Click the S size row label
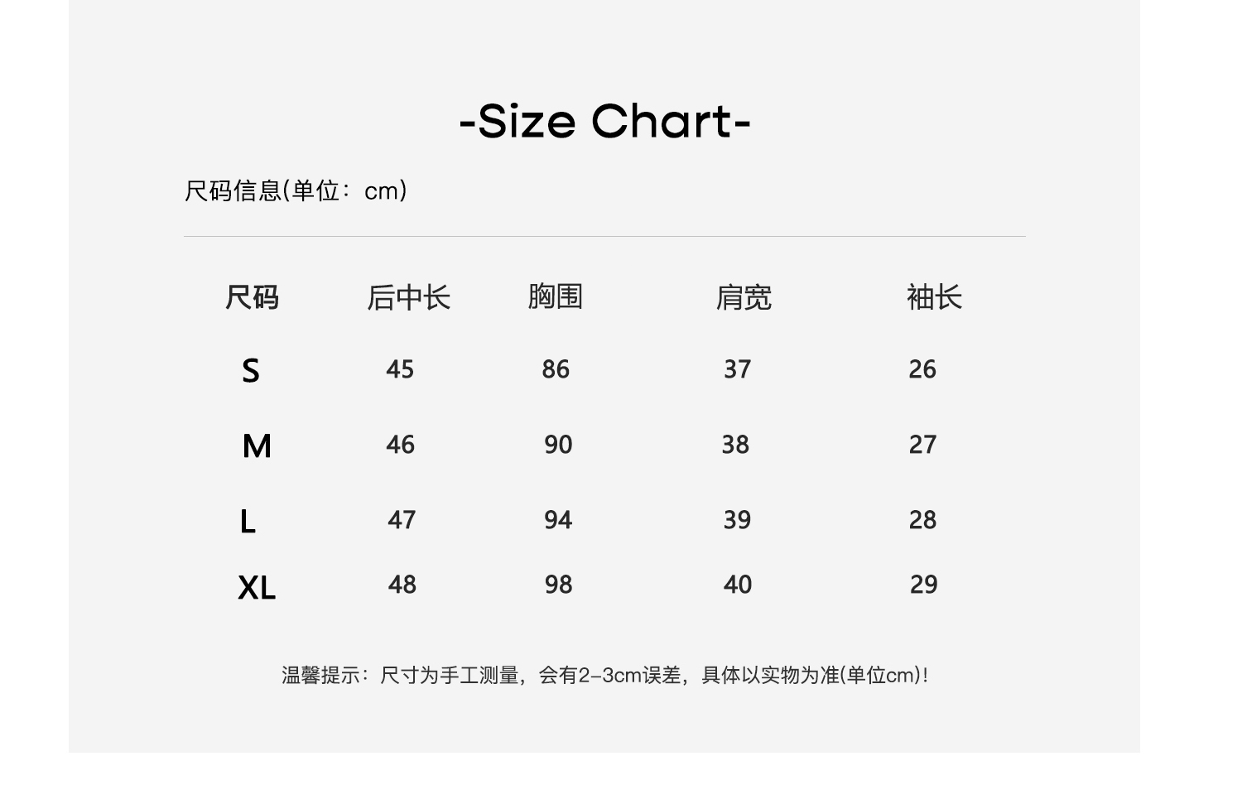The image size is (1242, 809). coord(251,371)
